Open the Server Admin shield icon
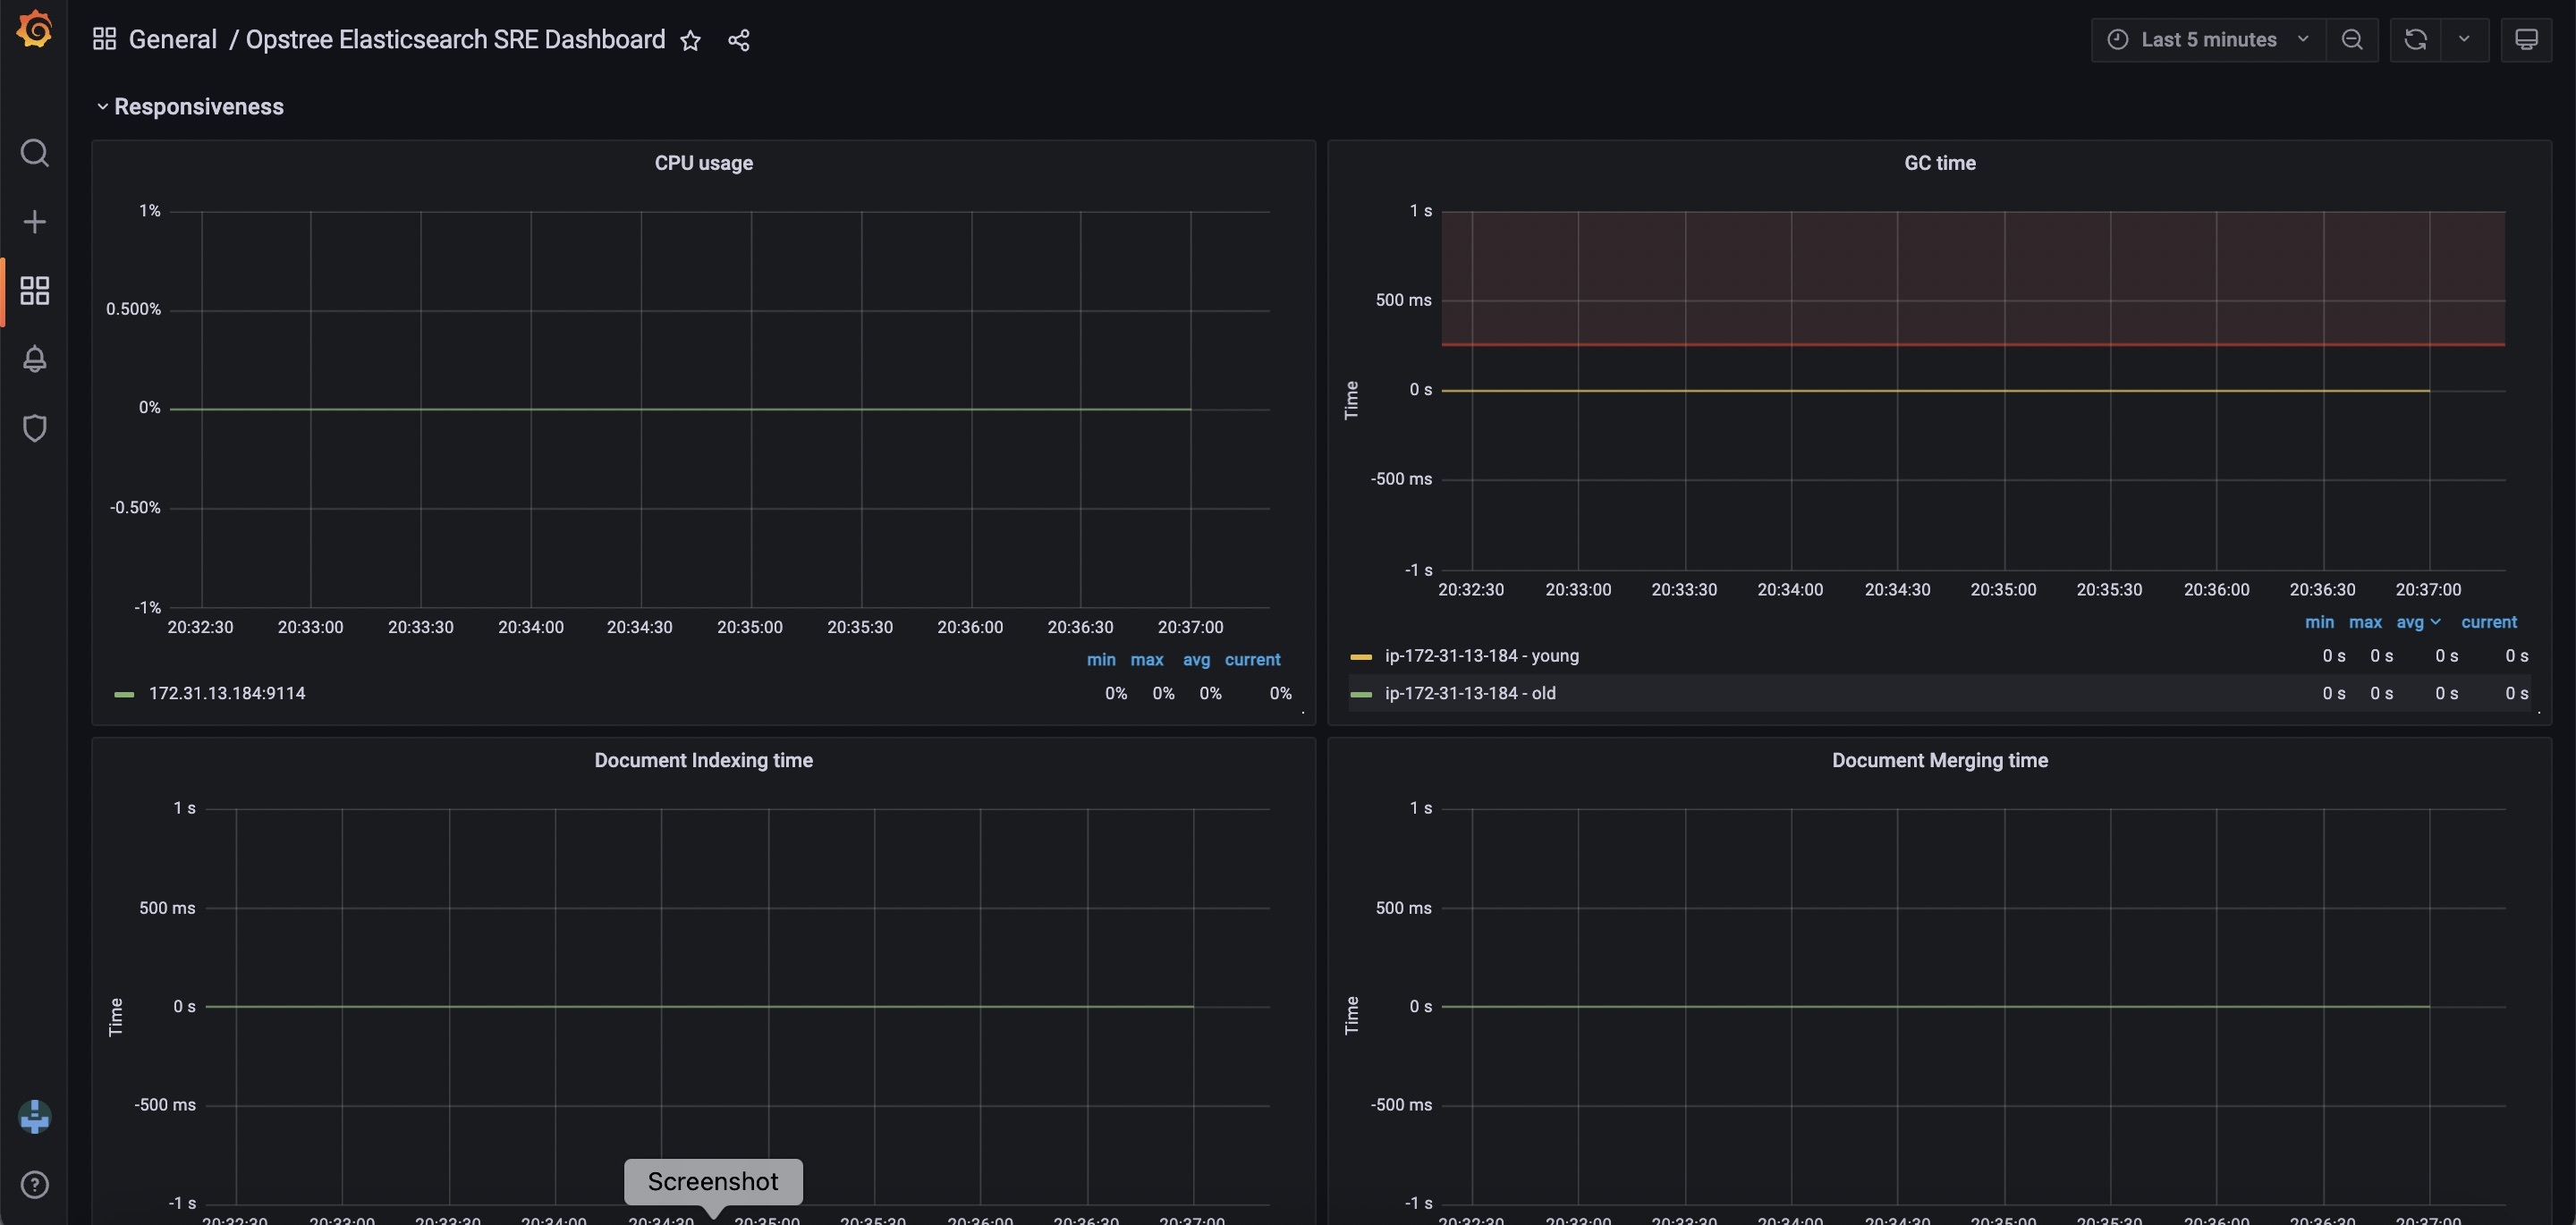2576x1225 pixels. pyautogui.click(x=34, y=428)
